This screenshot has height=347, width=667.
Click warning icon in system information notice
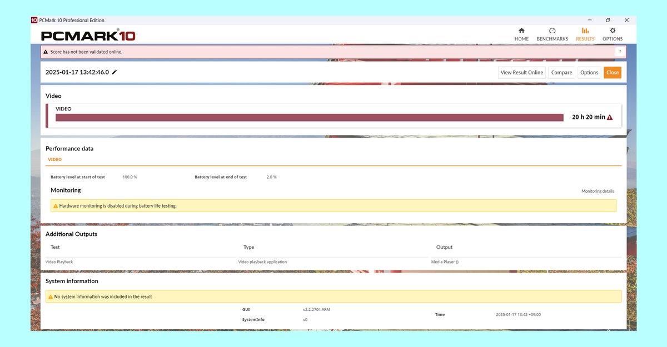(51, 296)
